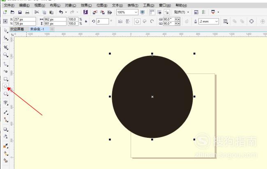
Task: Print the document
Action: click(27, 12)
